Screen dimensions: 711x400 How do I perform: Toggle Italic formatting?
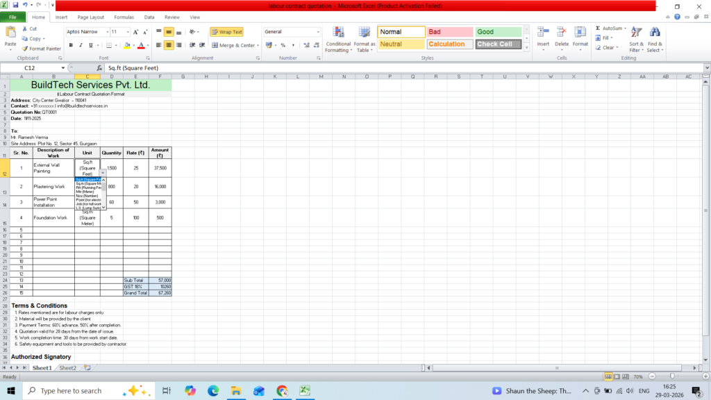[x=81, y=45]
